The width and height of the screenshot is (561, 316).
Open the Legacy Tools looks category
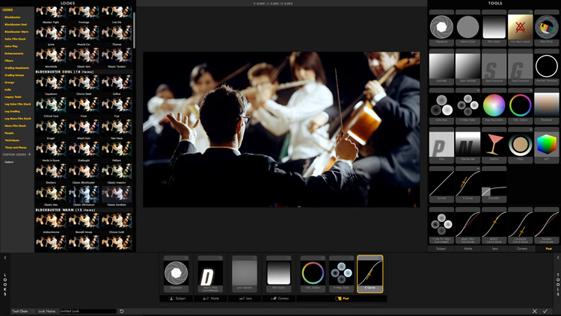13,97
